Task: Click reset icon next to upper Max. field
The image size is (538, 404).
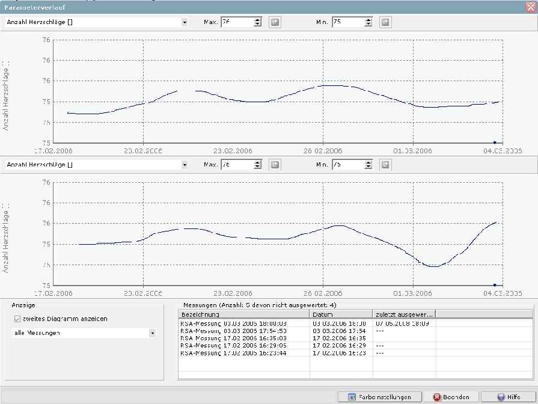Action: click(275, 22)
